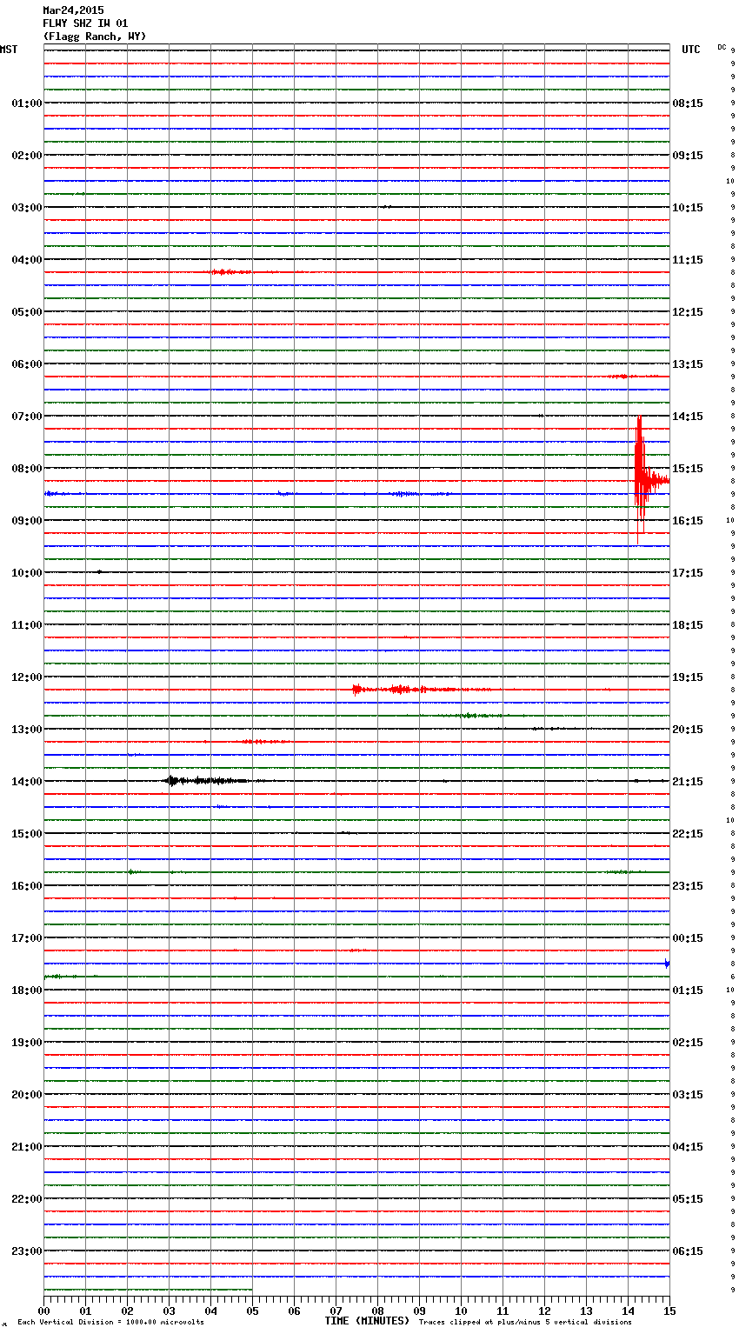Viewport: 739px width, 1334px height.
Task: Select the '05:00' MST hour label
Action: (26, 312)
